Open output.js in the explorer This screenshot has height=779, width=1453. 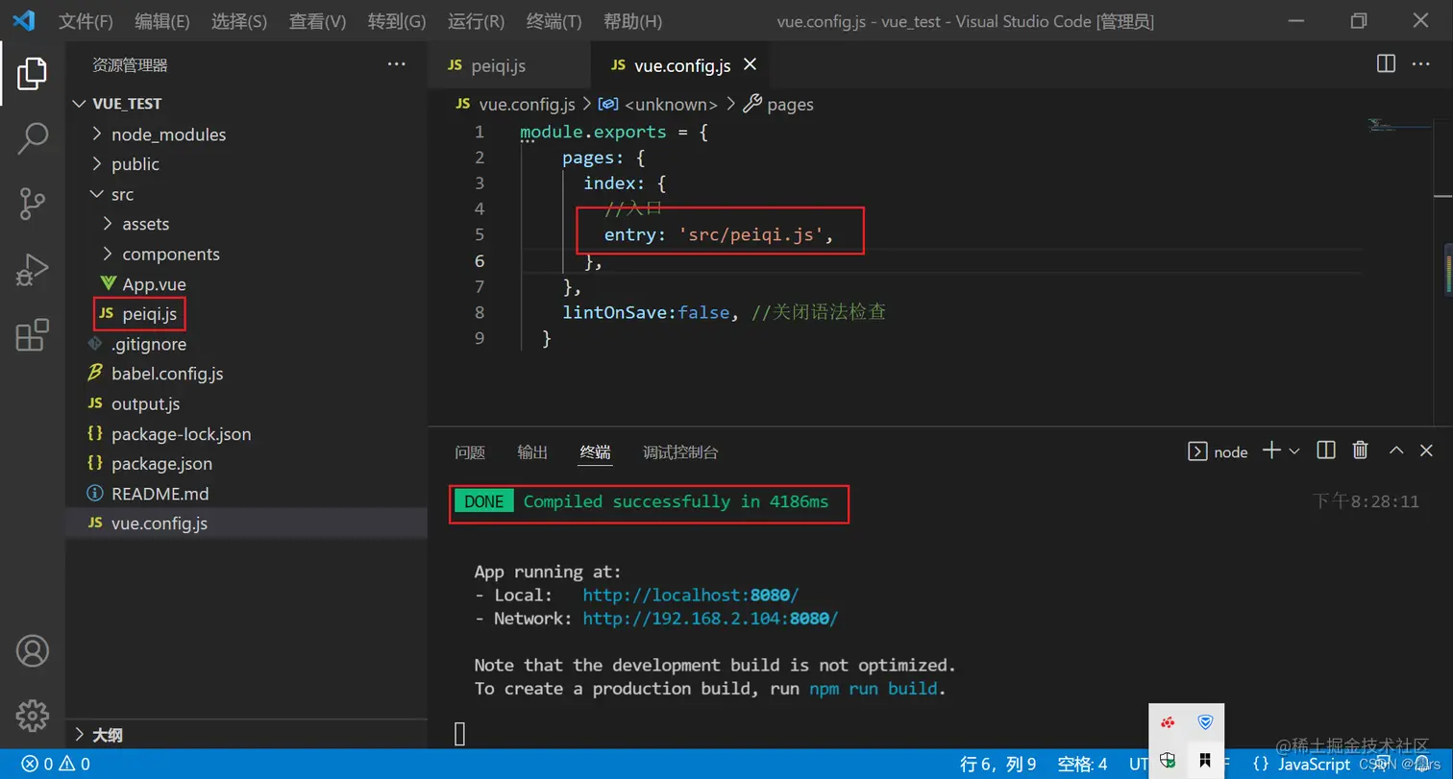coord(145,404)
